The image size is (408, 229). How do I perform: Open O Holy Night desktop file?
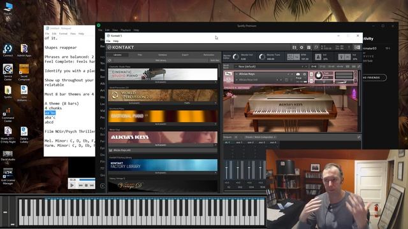(x=8, y=135)
